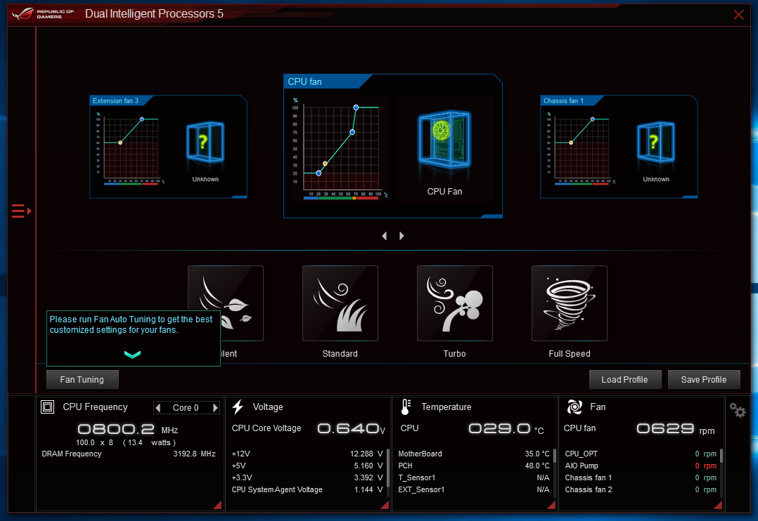Viewport: 758px width, 521px height.
Task: Select the Full Speed tornado icon
Action: [570, 303]
